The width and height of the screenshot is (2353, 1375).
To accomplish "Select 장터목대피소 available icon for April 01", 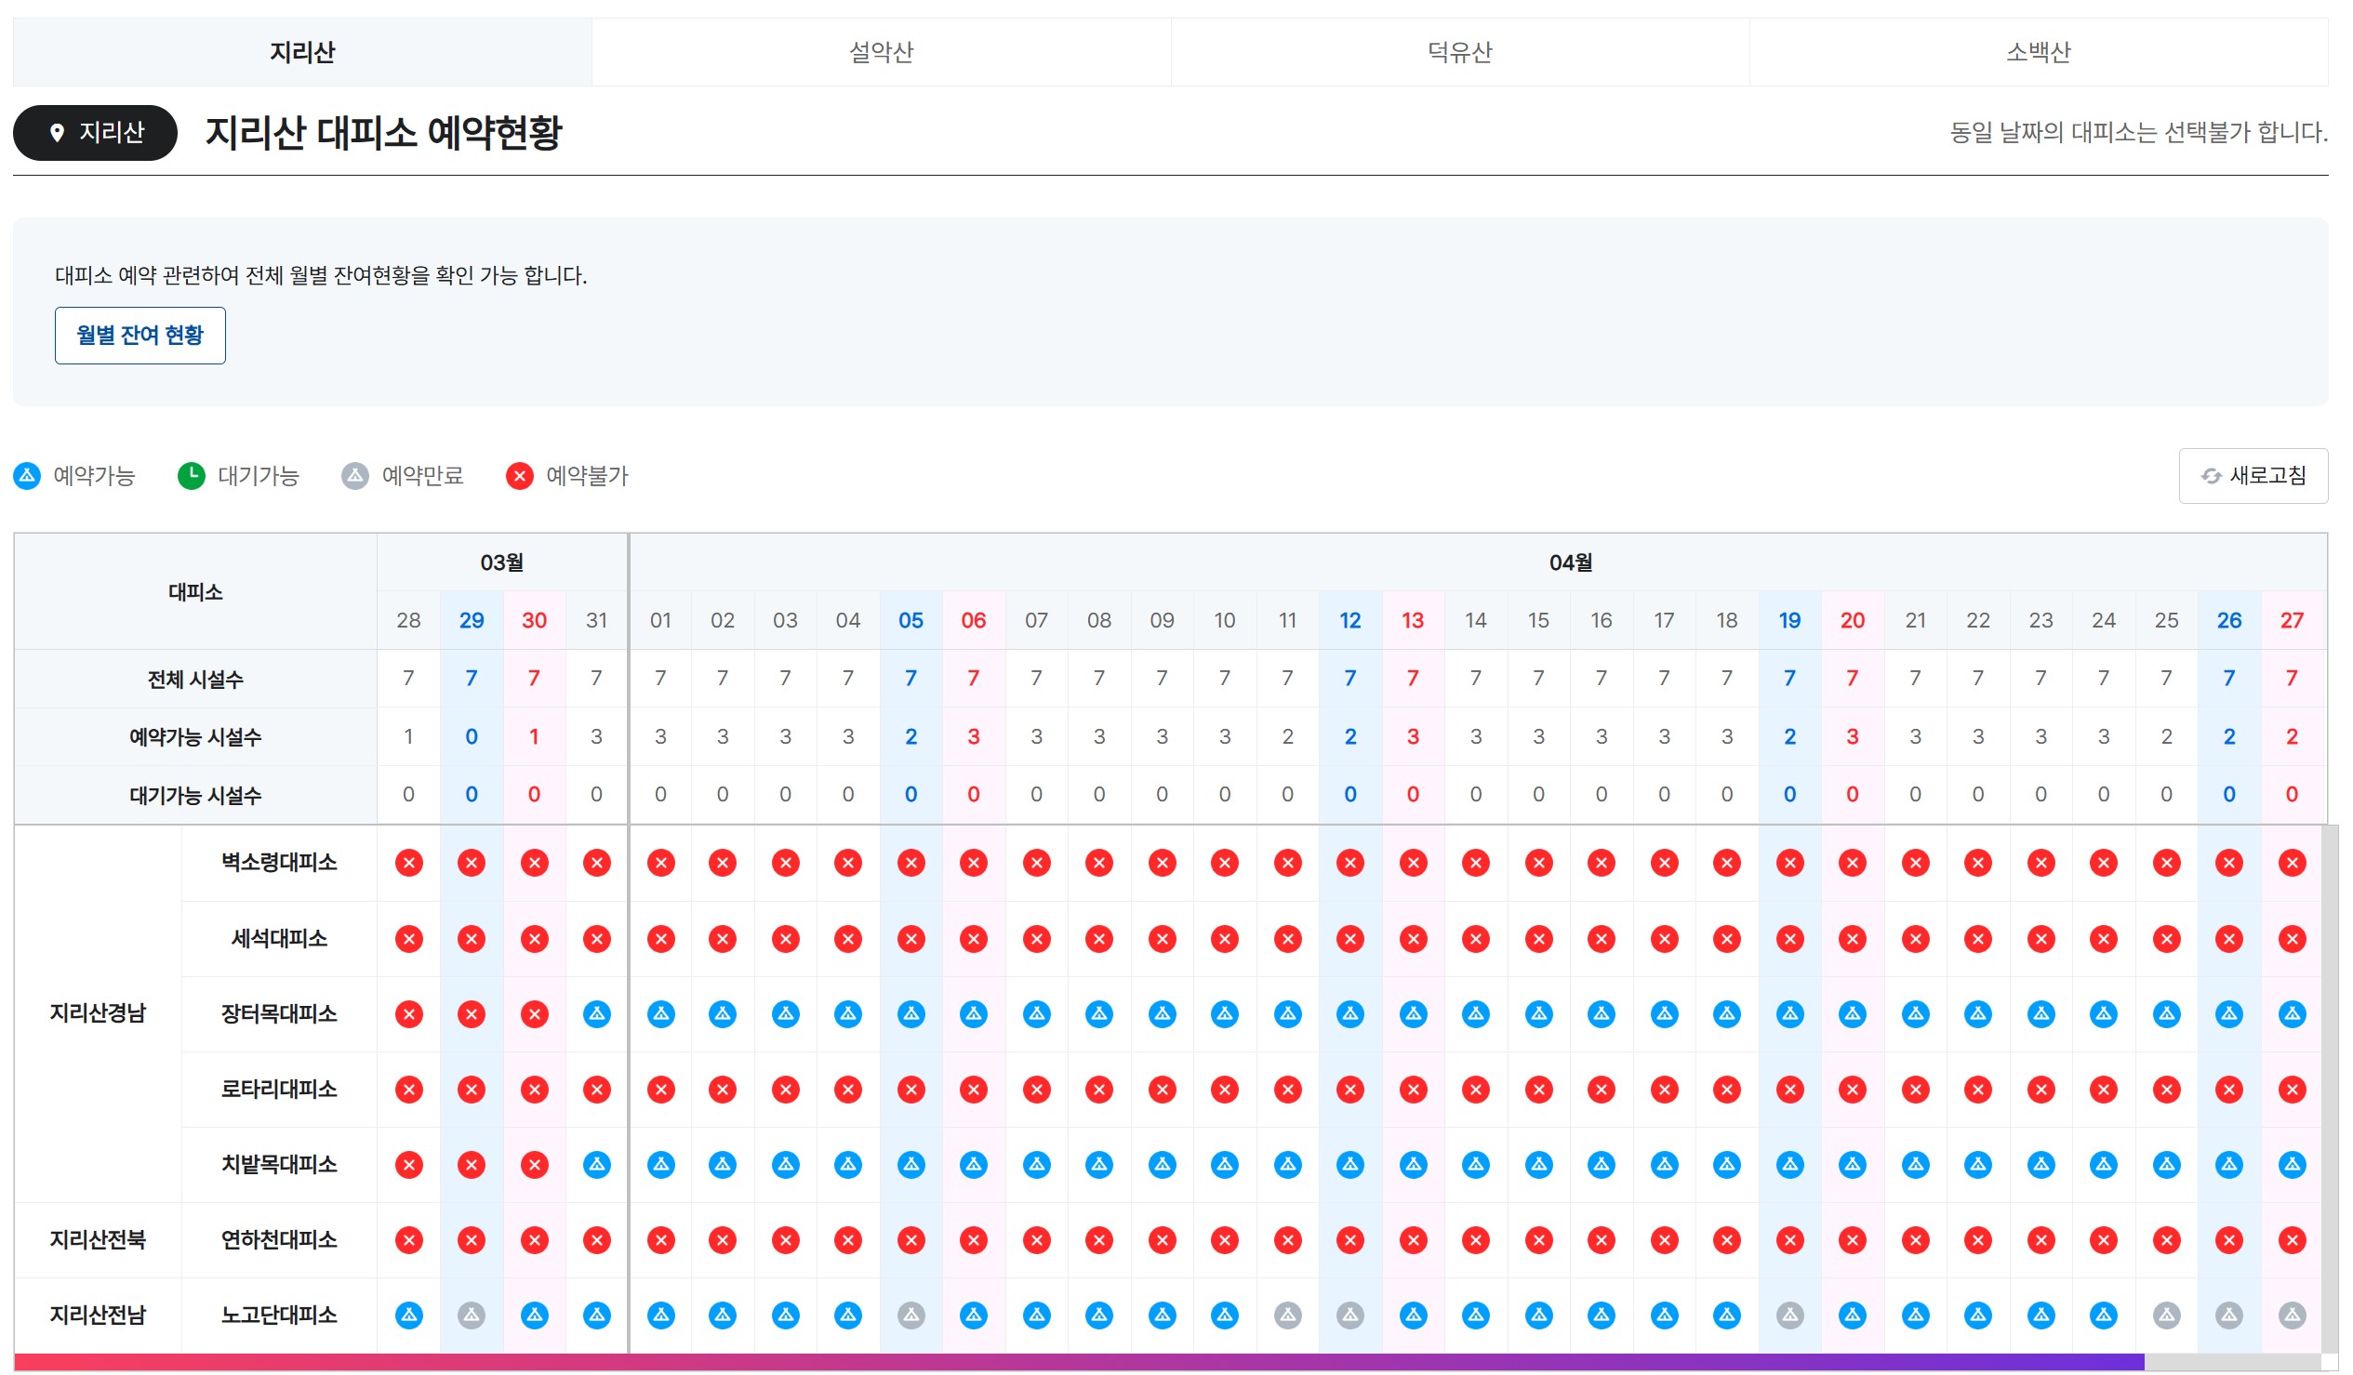I will click(x=661, y=1014).
